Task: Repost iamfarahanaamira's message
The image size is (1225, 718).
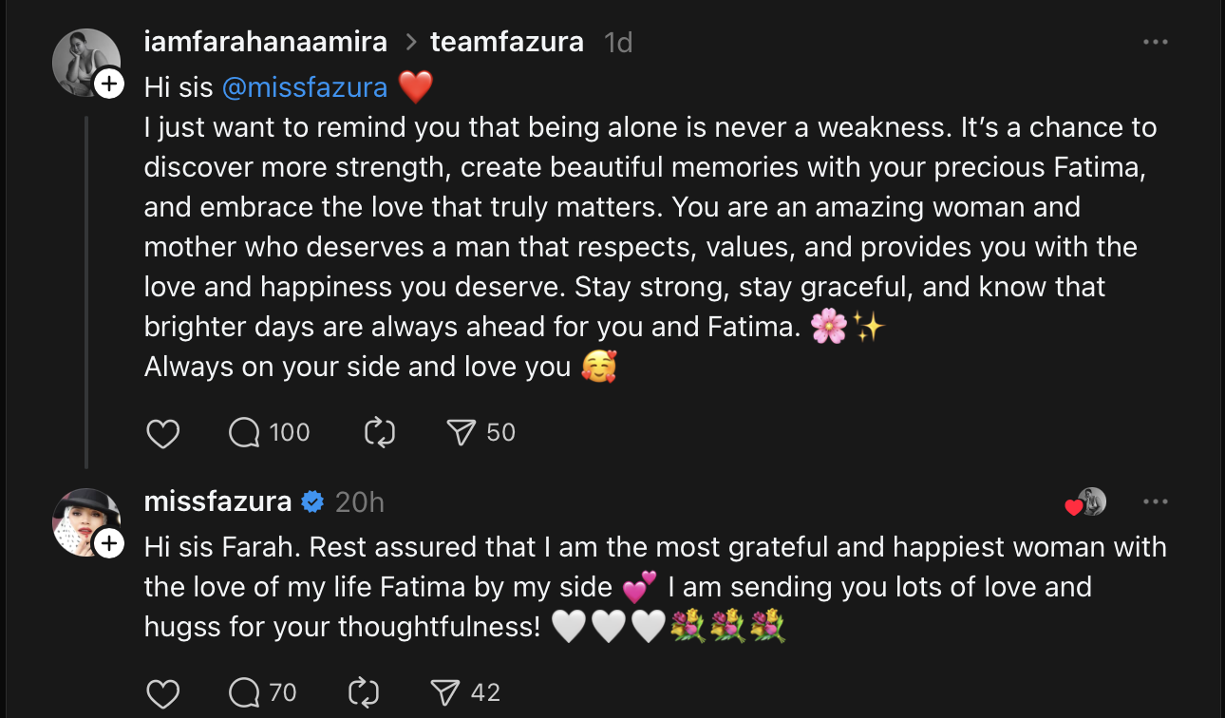Action: pos(380,433)
